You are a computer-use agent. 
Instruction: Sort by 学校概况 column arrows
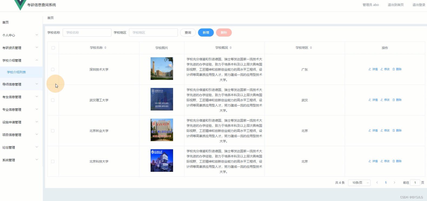pyautogui.click(x=231, y=48)
